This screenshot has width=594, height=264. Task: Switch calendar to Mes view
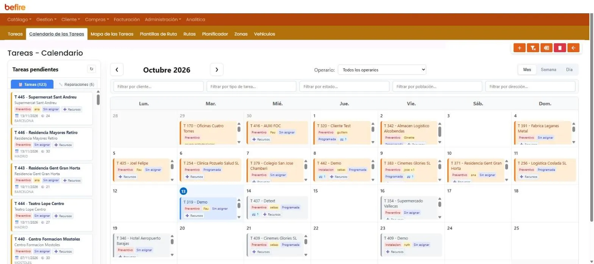(x=527, y=70)
